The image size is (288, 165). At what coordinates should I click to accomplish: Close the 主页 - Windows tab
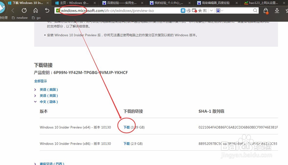pos(95,3)
